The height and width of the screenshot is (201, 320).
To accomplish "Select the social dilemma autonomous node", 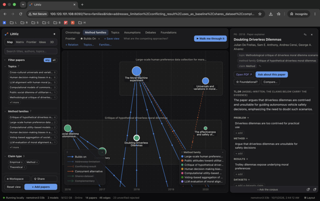I will [67, 128].
